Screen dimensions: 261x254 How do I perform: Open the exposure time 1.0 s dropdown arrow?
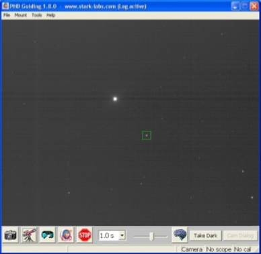[122, 235]
